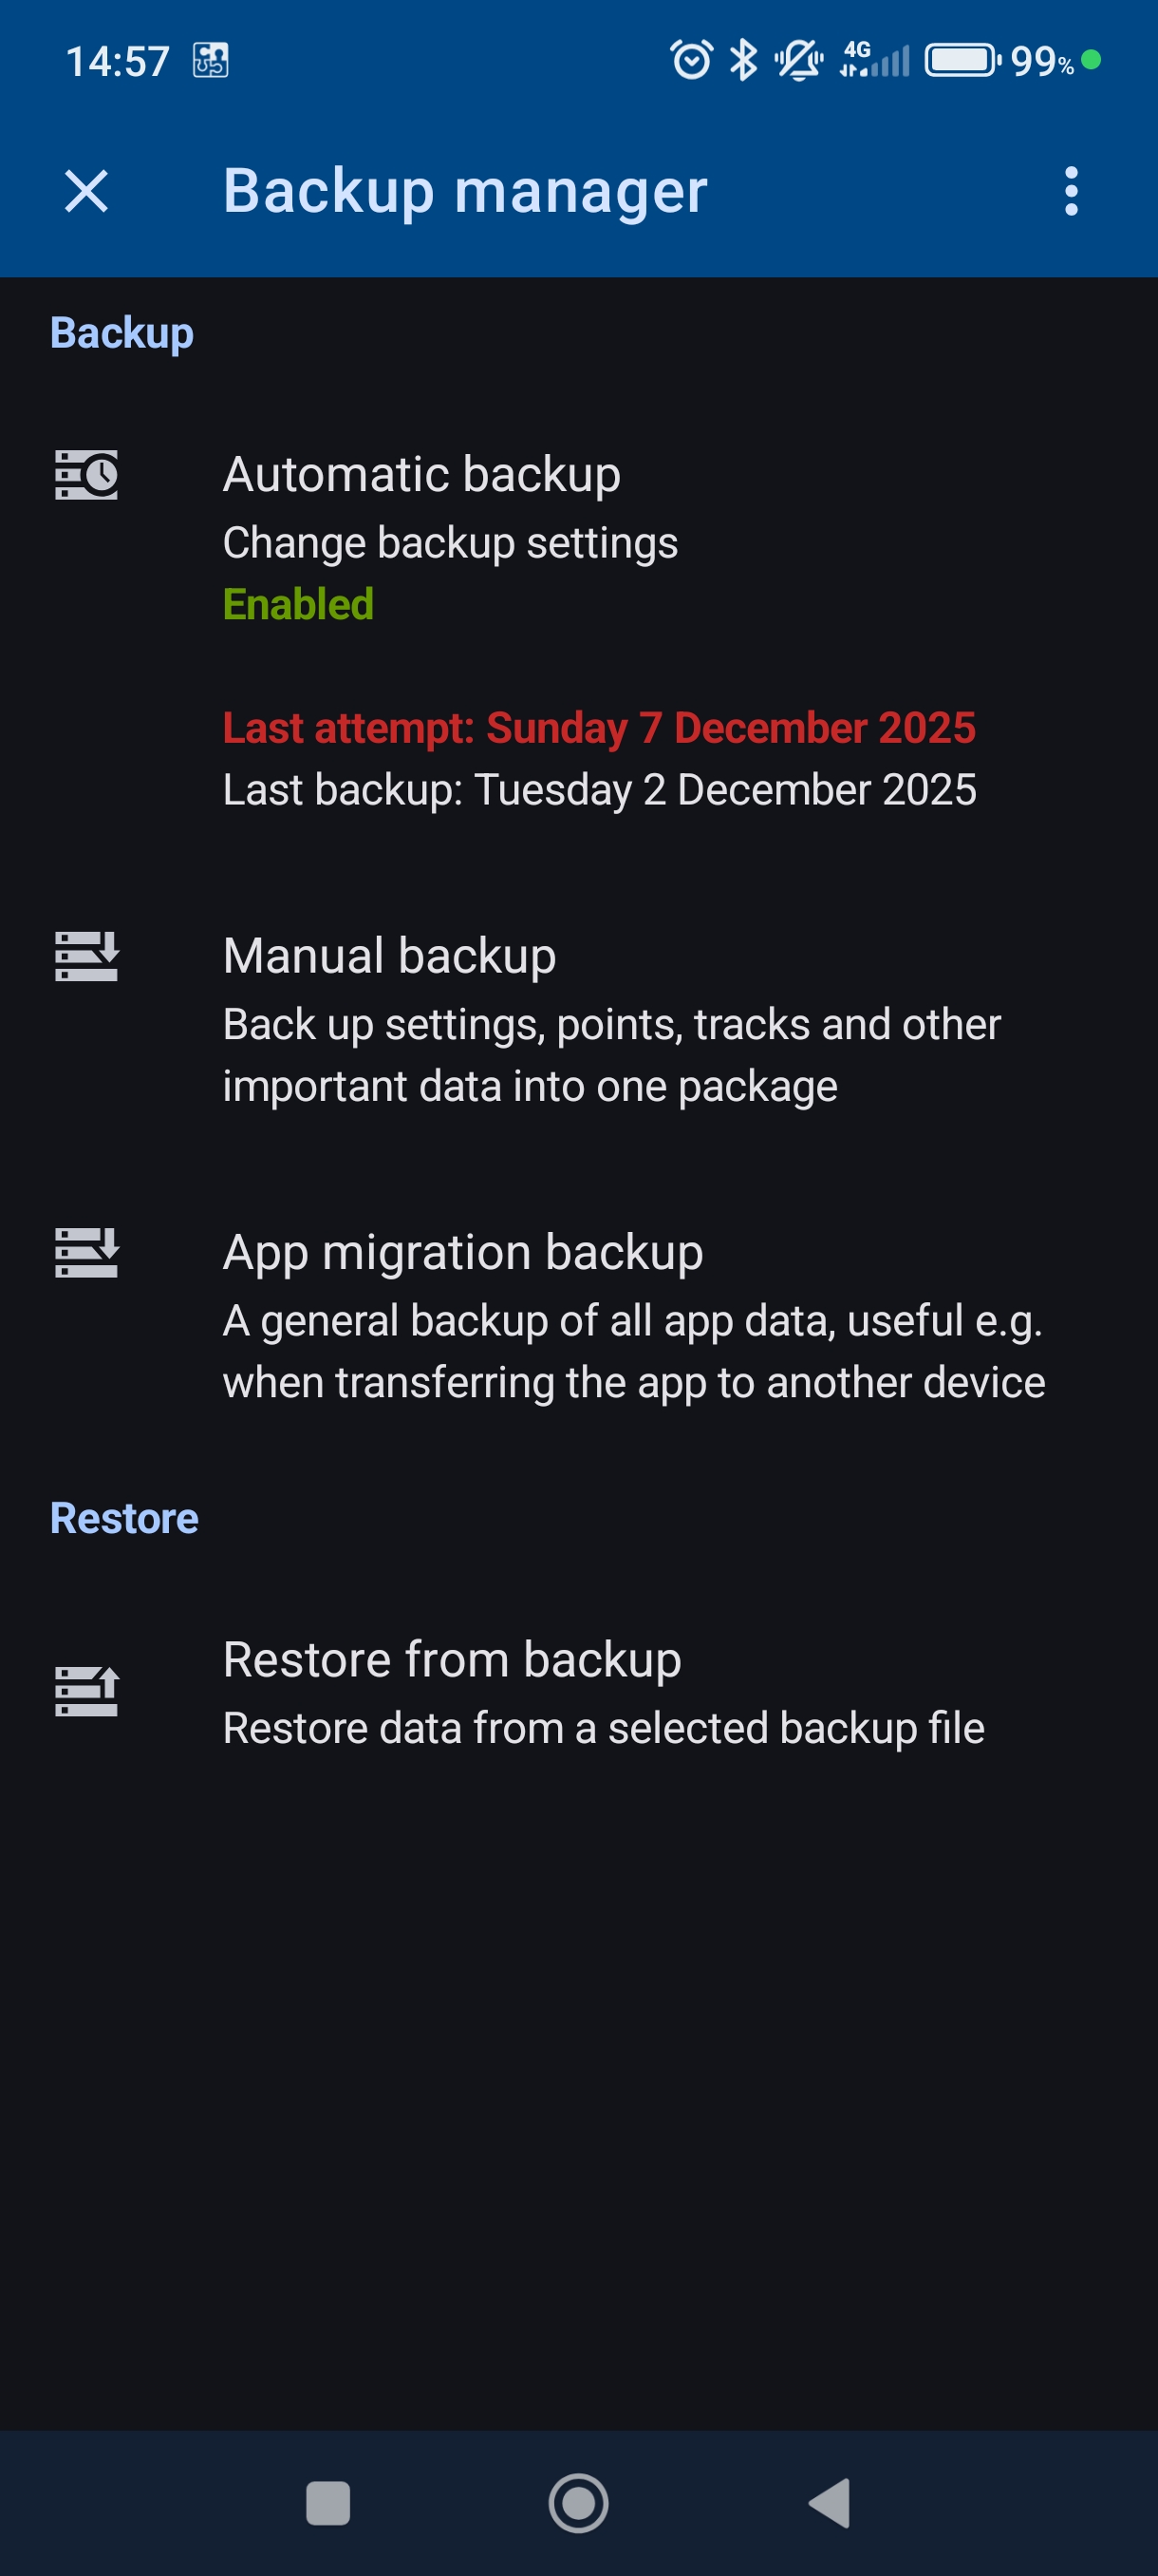Select App migration backup option

(x=462, y=1253)
